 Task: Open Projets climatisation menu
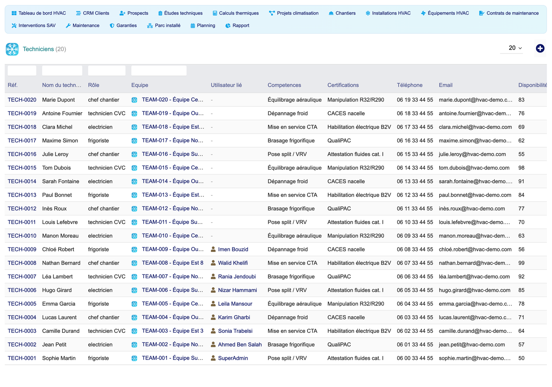294,13
